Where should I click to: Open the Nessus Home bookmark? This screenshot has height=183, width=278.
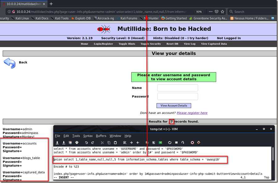click(249, 18)
